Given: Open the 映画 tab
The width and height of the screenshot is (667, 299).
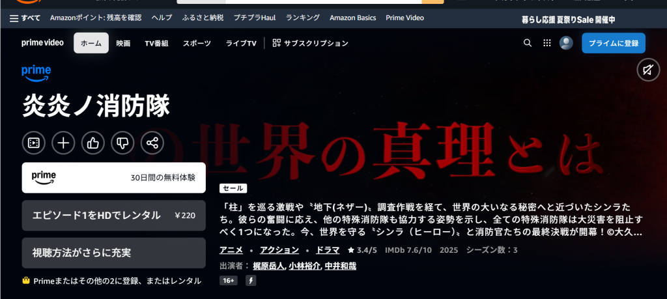Looking at the screenshot, I should (123, 43).
